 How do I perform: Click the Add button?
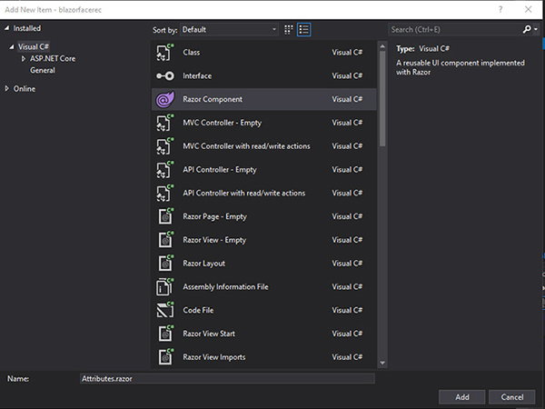click(x=462, y=397)
